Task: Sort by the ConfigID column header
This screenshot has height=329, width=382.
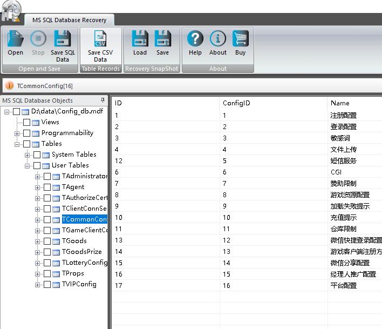Action: [274, 103]
